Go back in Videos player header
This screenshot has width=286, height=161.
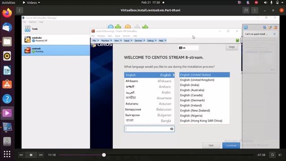click(20, 10)
